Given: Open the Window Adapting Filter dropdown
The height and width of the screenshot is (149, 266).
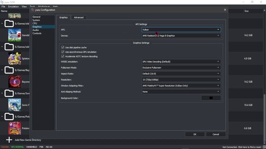Looking at the screenshot, I should (x=181, y=86).
